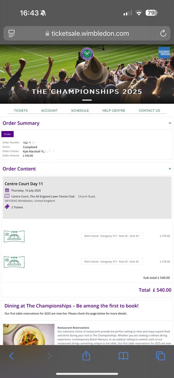Click the 16:43 clock in status bar
Viewport: 174px width, 378px height.
[29, 13]
